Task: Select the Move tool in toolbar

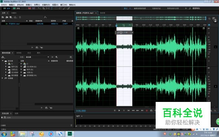Action: 39,8
